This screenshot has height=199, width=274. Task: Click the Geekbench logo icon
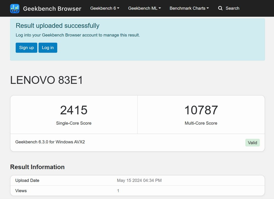click(x=15, y=8)
